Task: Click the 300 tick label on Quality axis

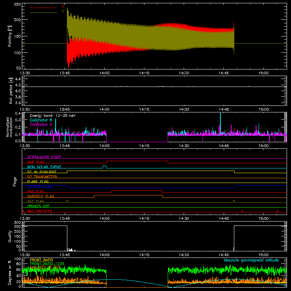Action: (17, 223)
